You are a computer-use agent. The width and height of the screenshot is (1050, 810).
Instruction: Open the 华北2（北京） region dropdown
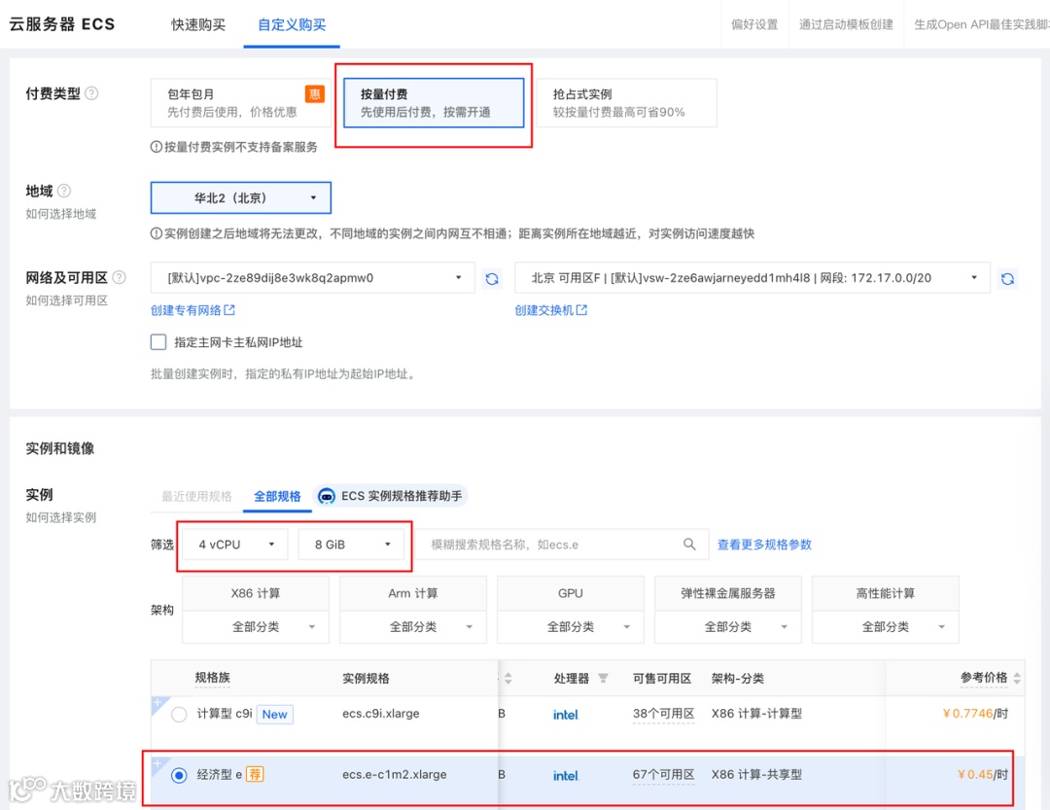click(x=241, y=197)
